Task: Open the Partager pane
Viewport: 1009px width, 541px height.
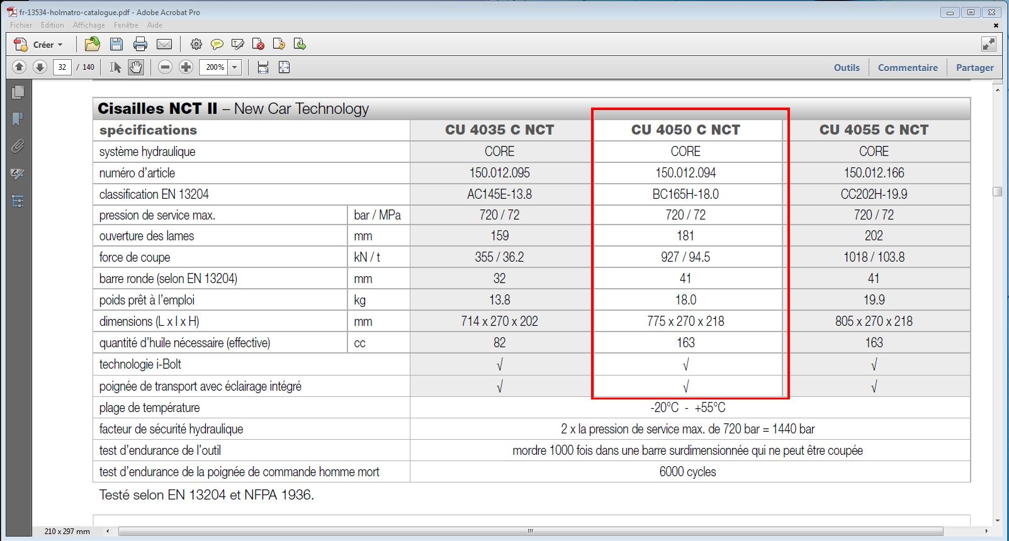Action: click(x=975, y=67)
